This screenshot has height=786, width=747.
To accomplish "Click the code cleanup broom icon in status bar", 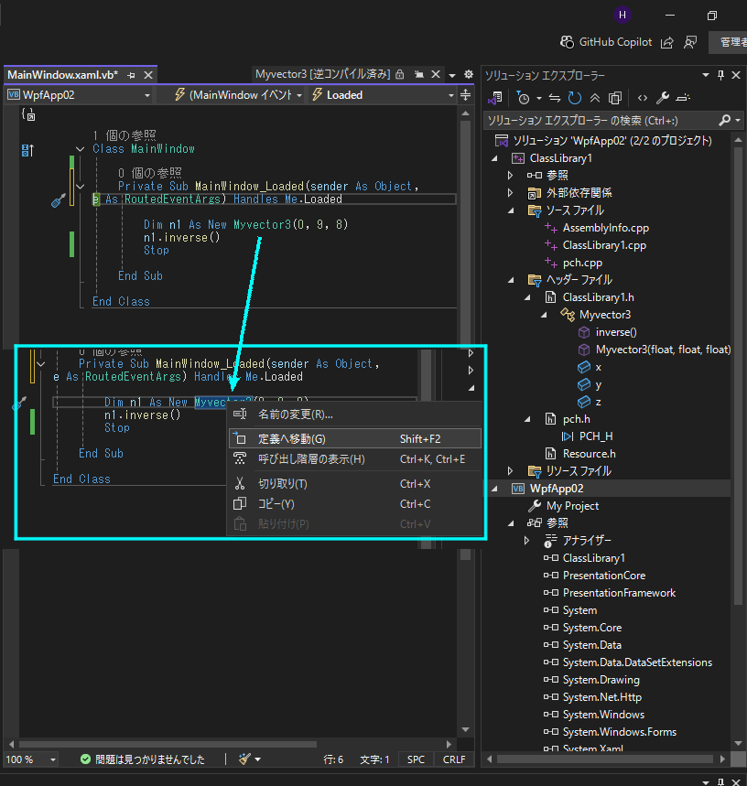I will tap(244, 759).
